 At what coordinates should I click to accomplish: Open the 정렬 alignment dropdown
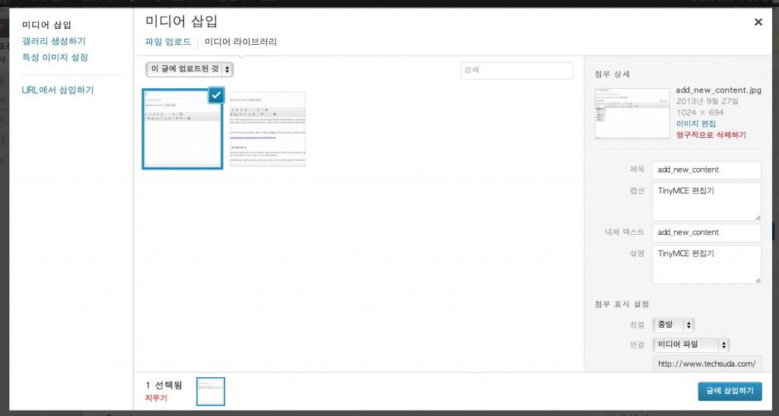pyautogui.click(x=674, y=325)
